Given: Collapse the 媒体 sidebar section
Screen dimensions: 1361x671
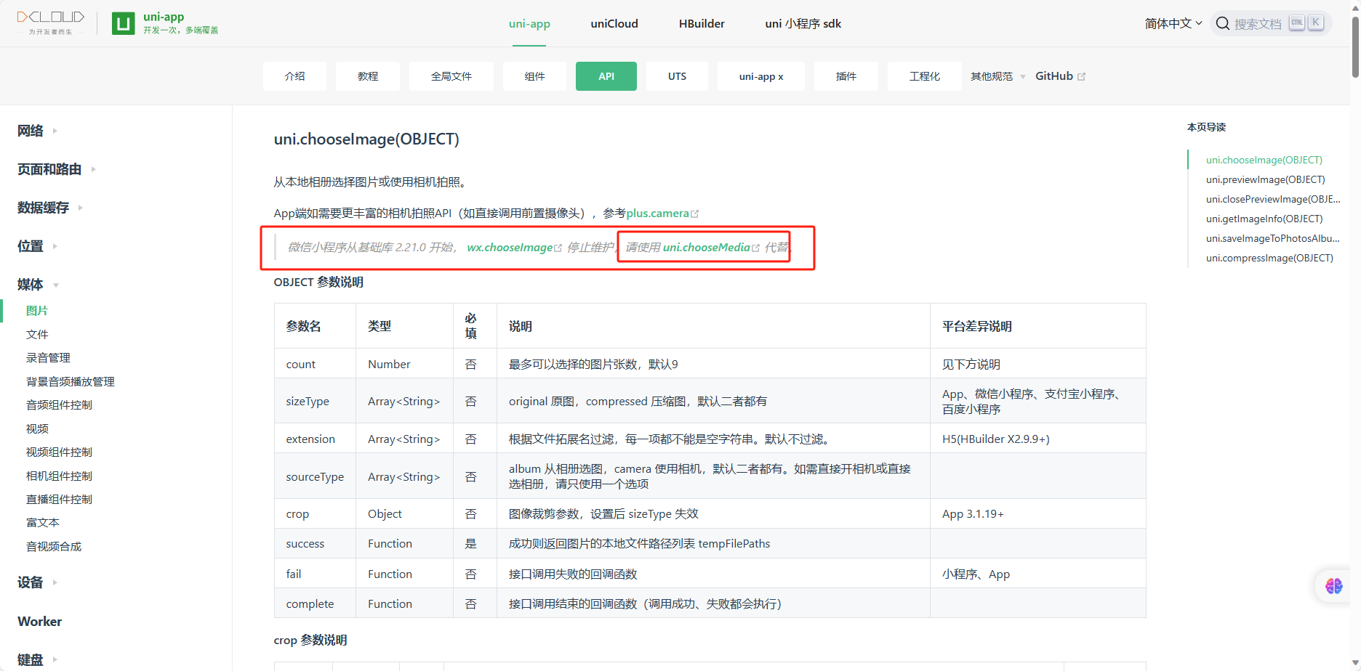Looking at the screenshot, I should tap(38, 285).
